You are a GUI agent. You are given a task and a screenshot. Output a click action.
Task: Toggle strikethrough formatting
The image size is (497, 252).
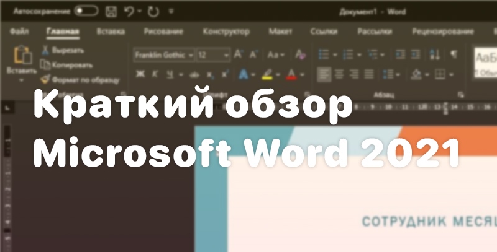point(194,75)
